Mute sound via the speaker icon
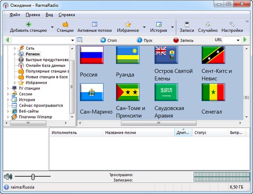 [x=8, y=176]
